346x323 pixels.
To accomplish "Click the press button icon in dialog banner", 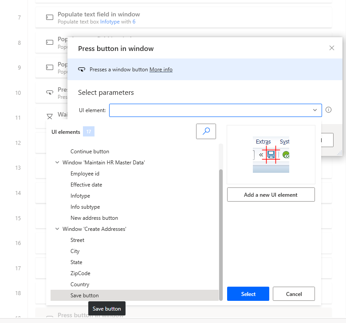I will coord(82,70).
